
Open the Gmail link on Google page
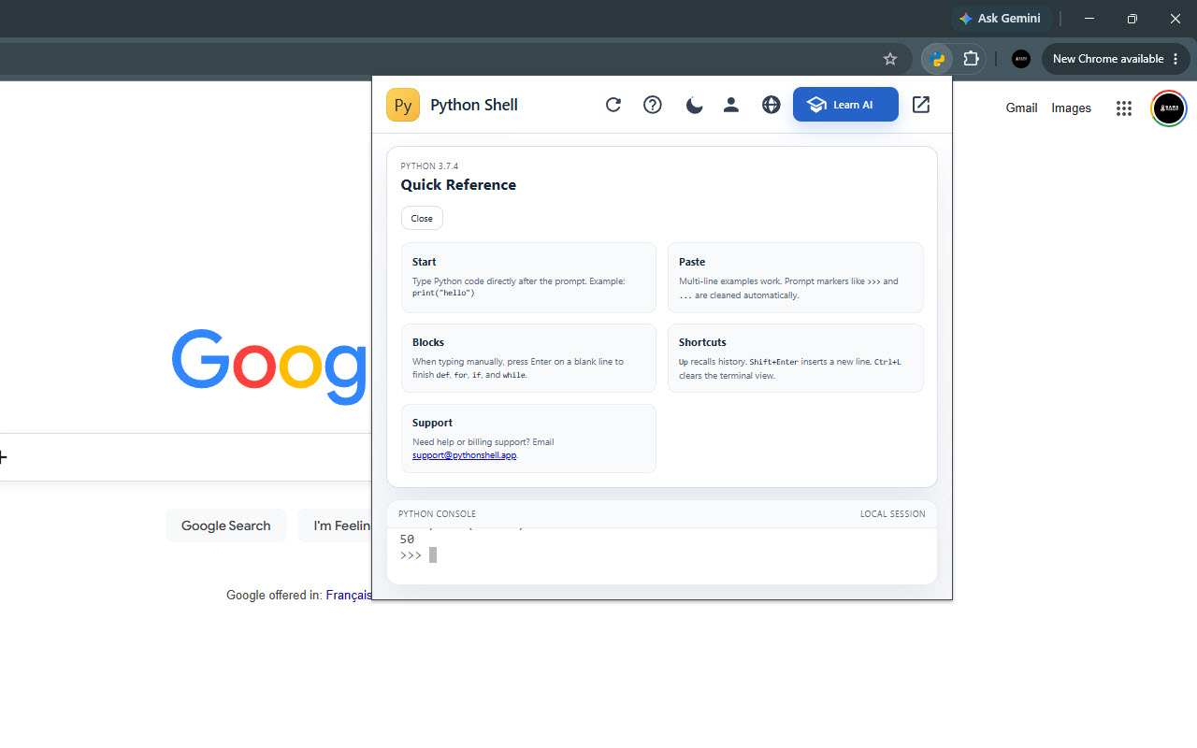(x=1021, y=108)
